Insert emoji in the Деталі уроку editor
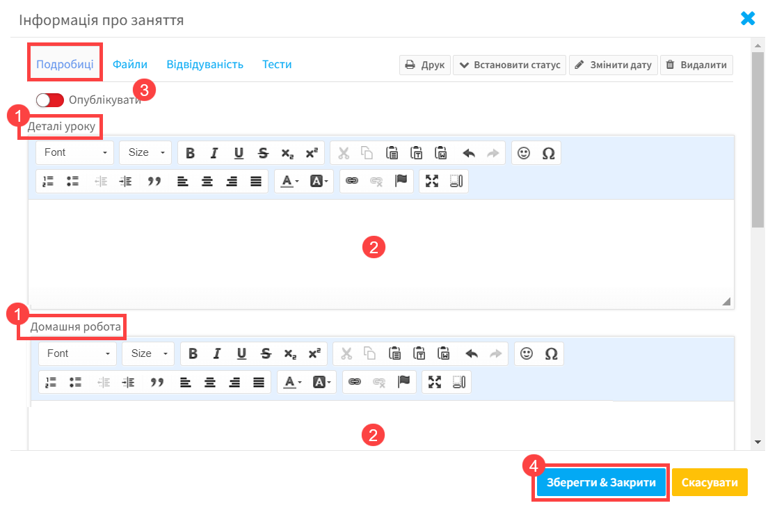The image size is (777, 510). coord(524,153)
